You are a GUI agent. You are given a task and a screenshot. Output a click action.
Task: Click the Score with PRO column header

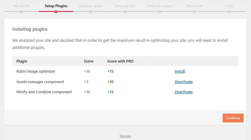coord(120,61)
